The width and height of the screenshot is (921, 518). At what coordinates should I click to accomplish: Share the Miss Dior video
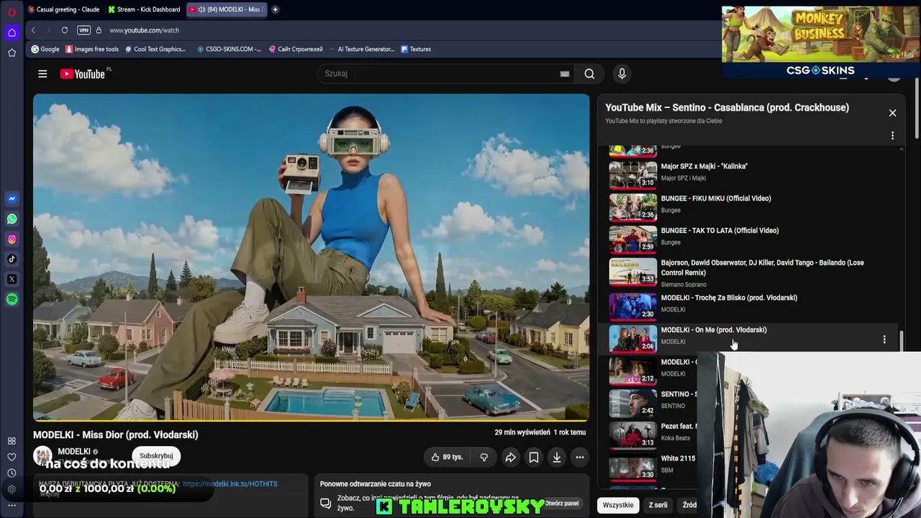click(x=510, y=457)
